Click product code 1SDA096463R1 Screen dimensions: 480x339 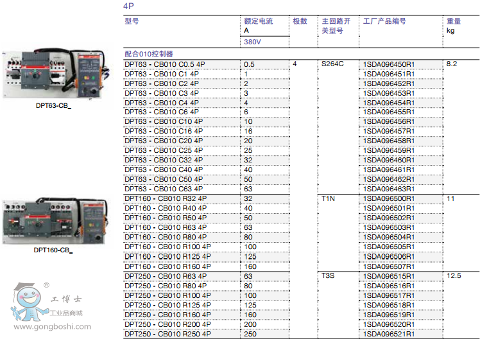[x=389, y=189]
